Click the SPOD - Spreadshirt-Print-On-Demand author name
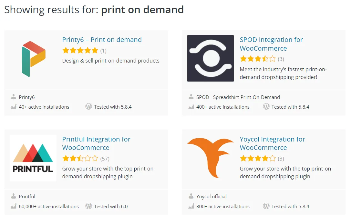This screenshot has height=215, width=351. click(238, 97)
